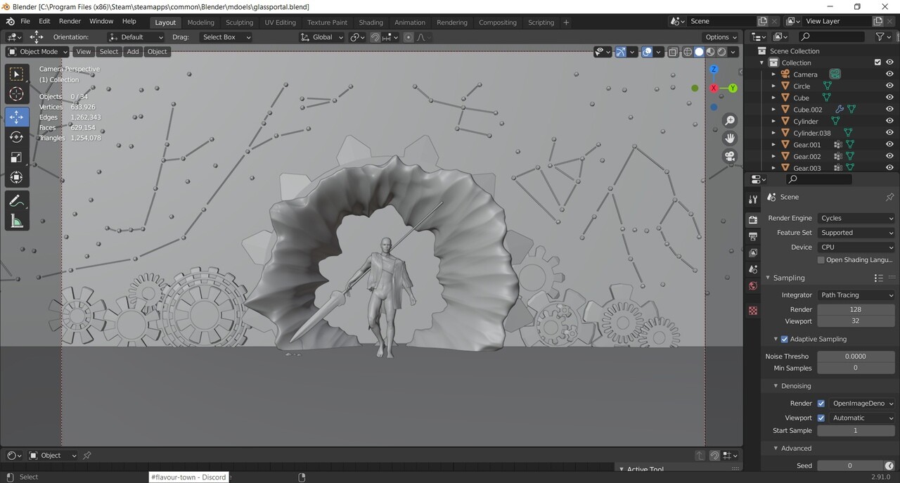Click the Add button in viewport header

(132, 51)
